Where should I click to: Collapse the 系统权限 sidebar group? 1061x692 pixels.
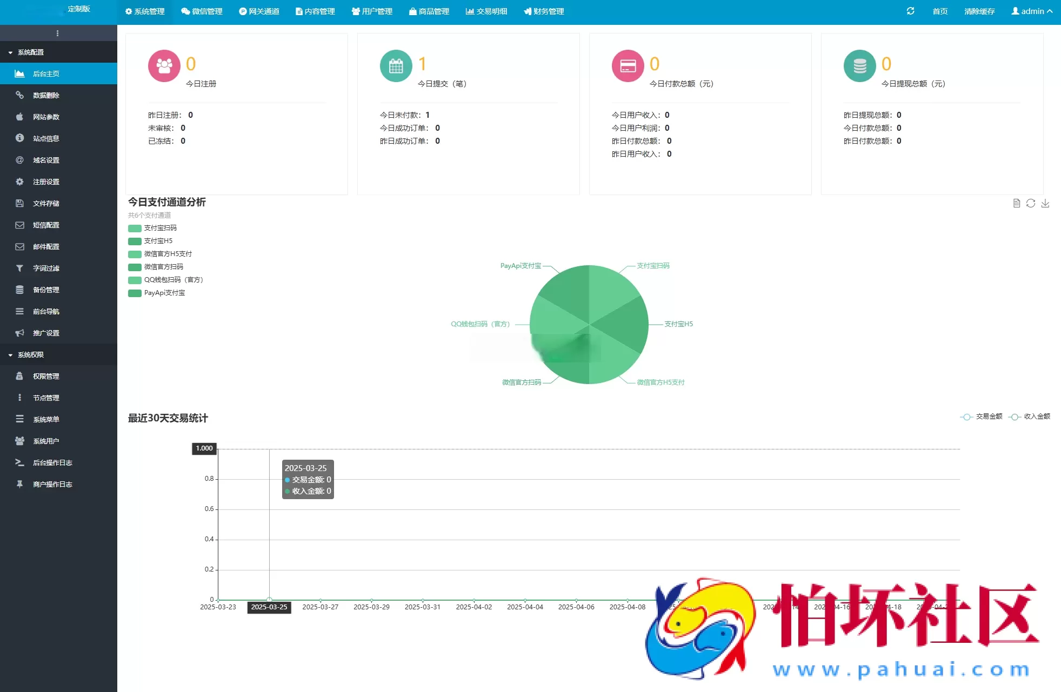31,355
